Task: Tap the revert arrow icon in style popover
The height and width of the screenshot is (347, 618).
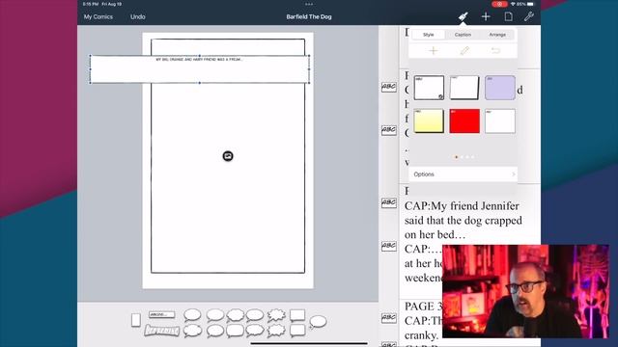Action: click(495, 51)
